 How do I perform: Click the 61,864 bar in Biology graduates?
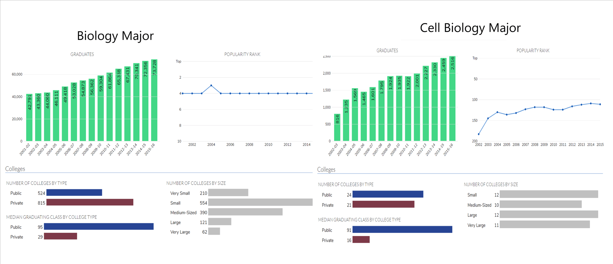[110, 107]
